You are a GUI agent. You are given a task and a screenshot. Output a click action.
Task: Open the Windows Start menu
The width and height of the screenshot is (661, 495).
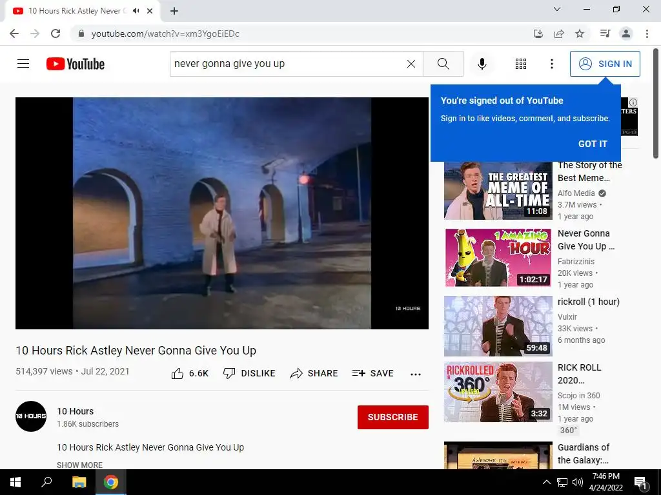pos(15,482)
